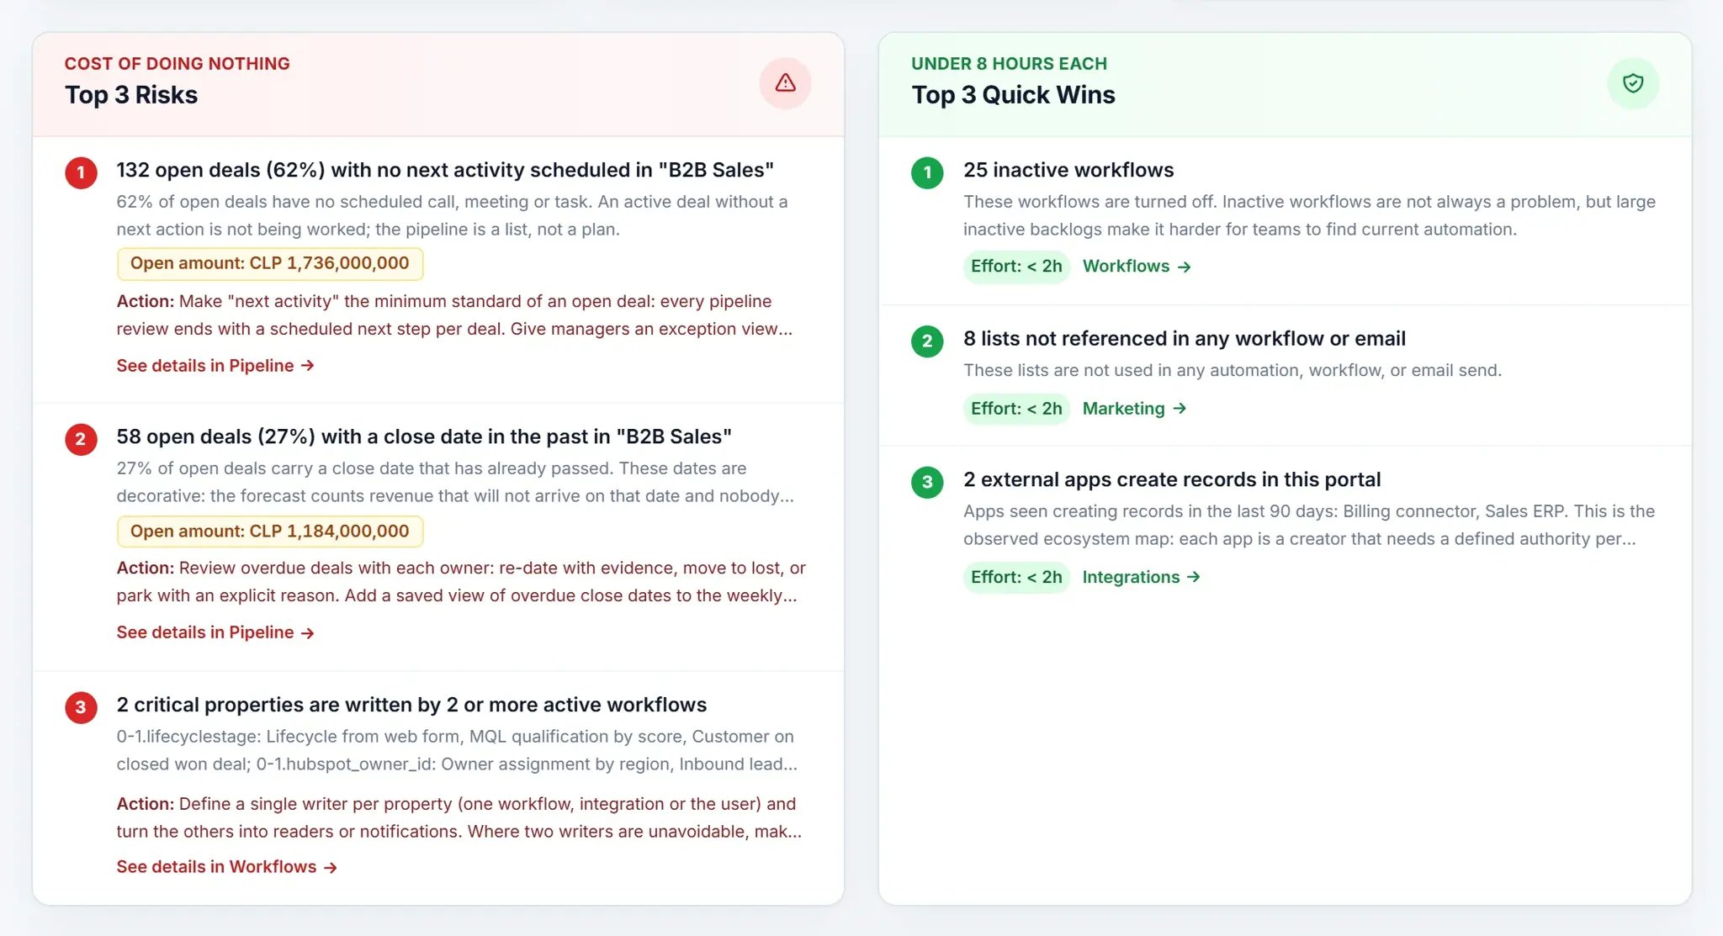This screenshot has width=1723, height=936.
Task: Open the Integrations link for external apps
Action: [x=1141, y=577]
